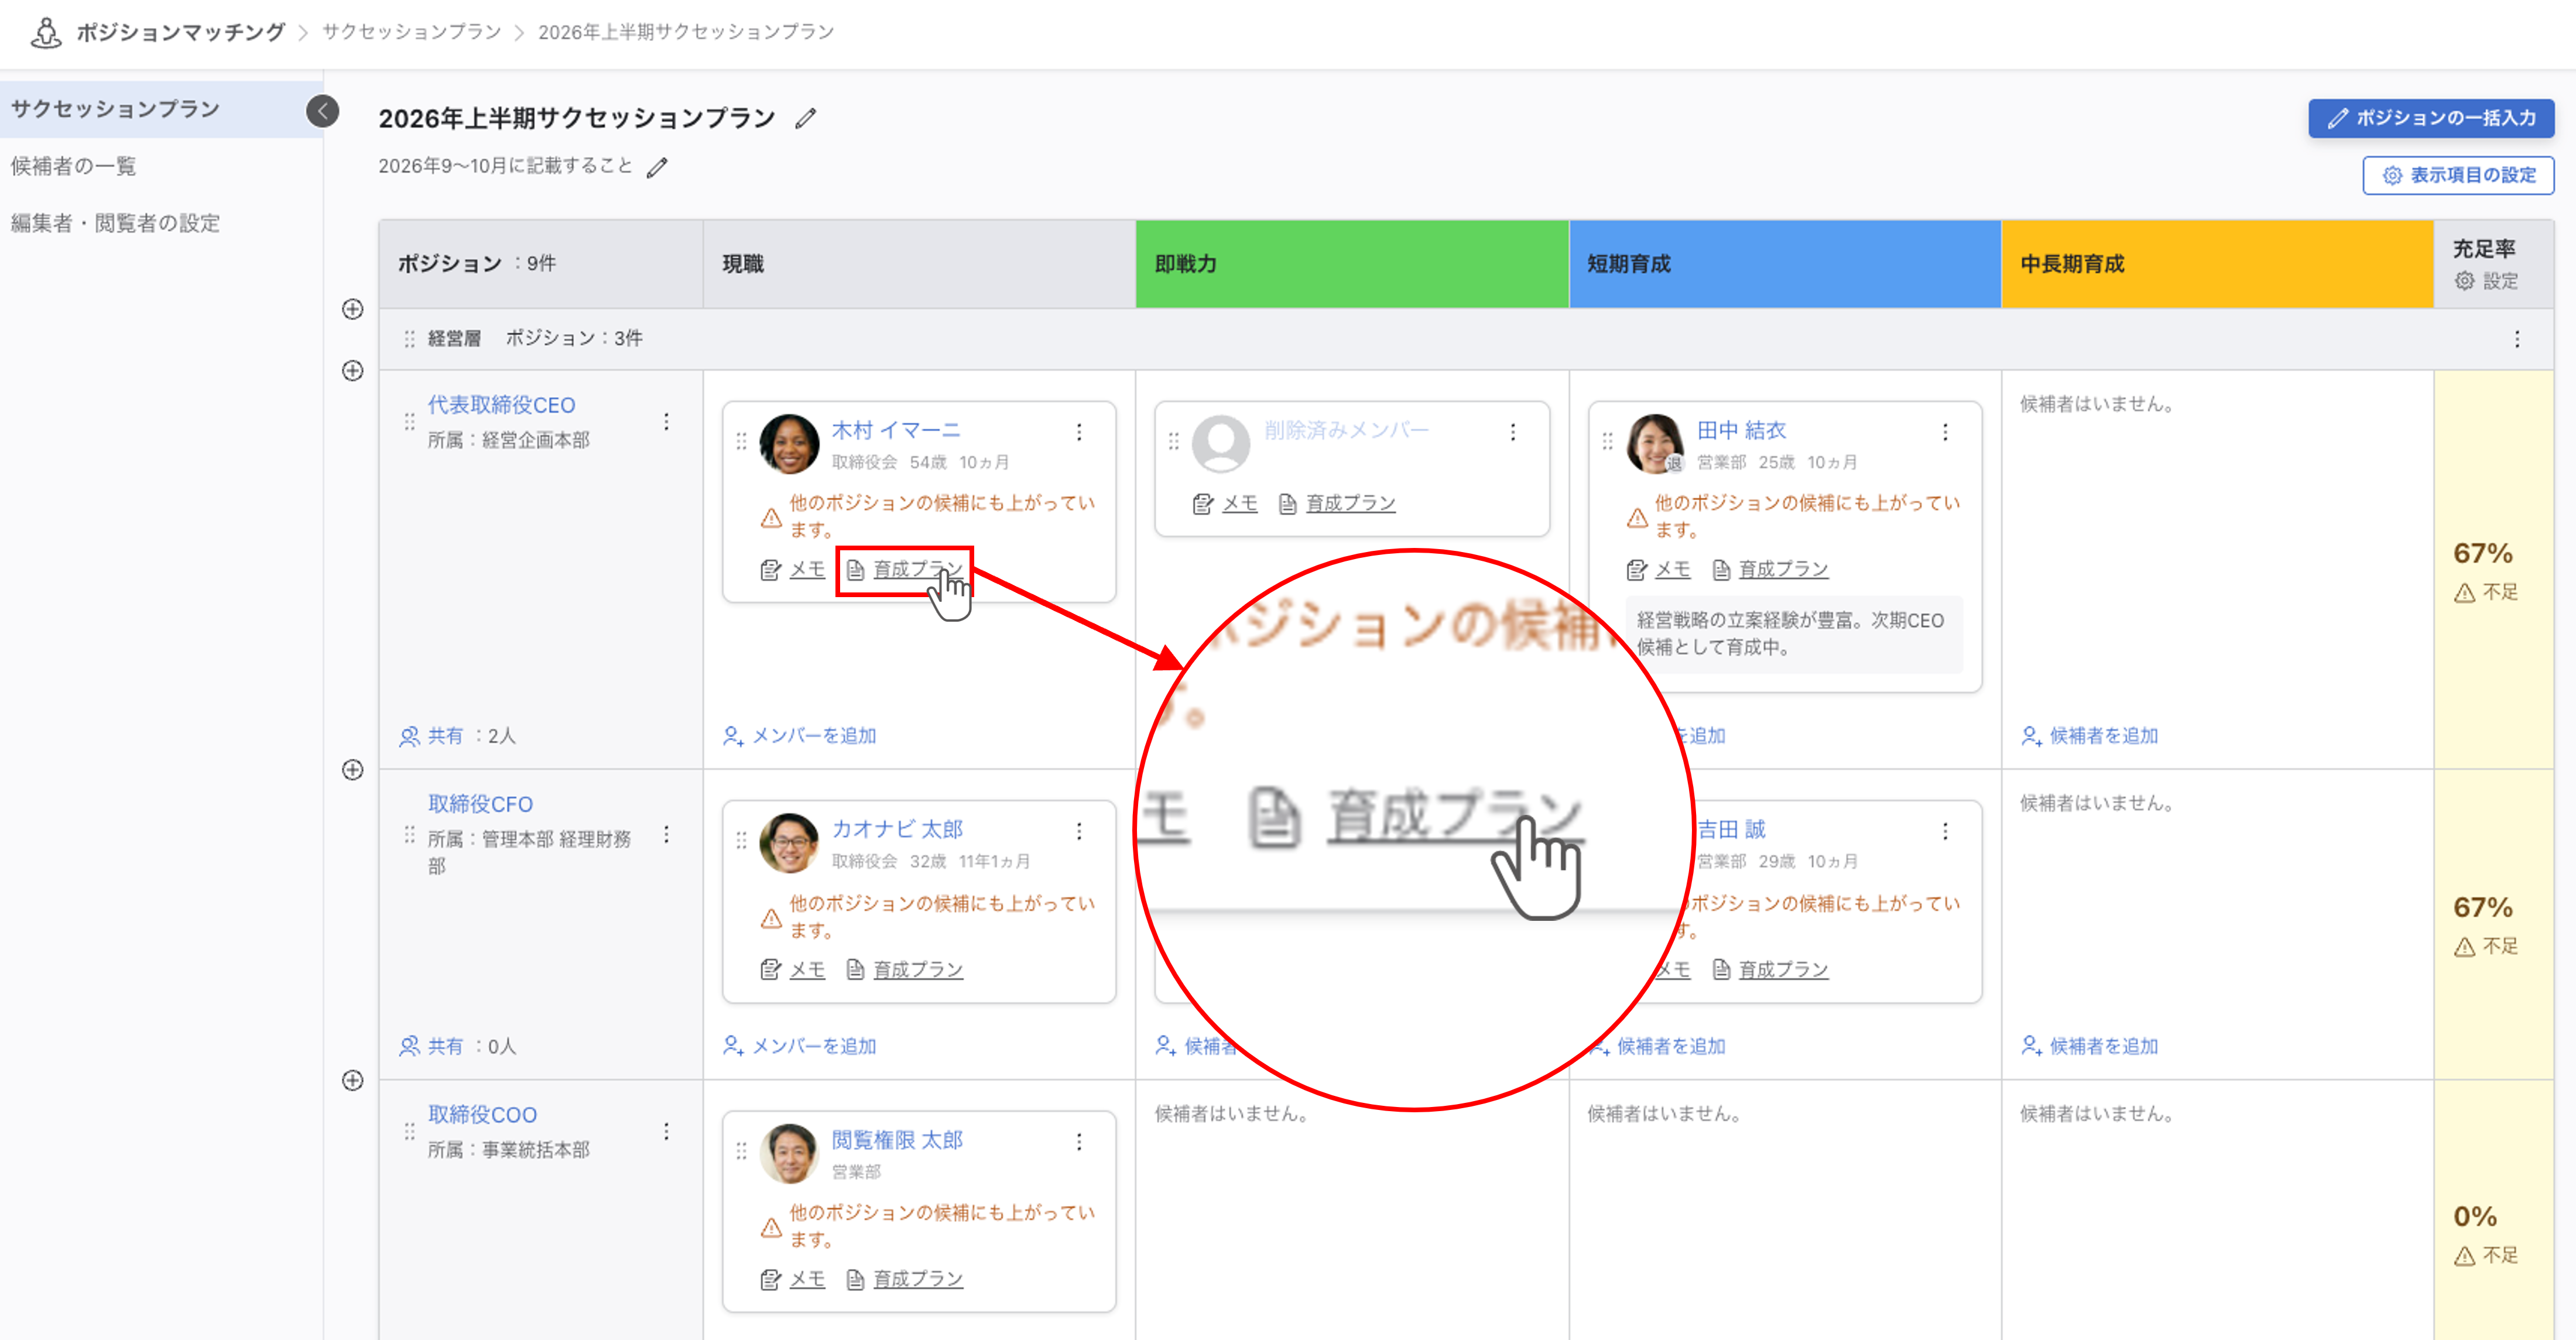Open kebab menu on 閲覧権限 太郎 card

1079,1142
